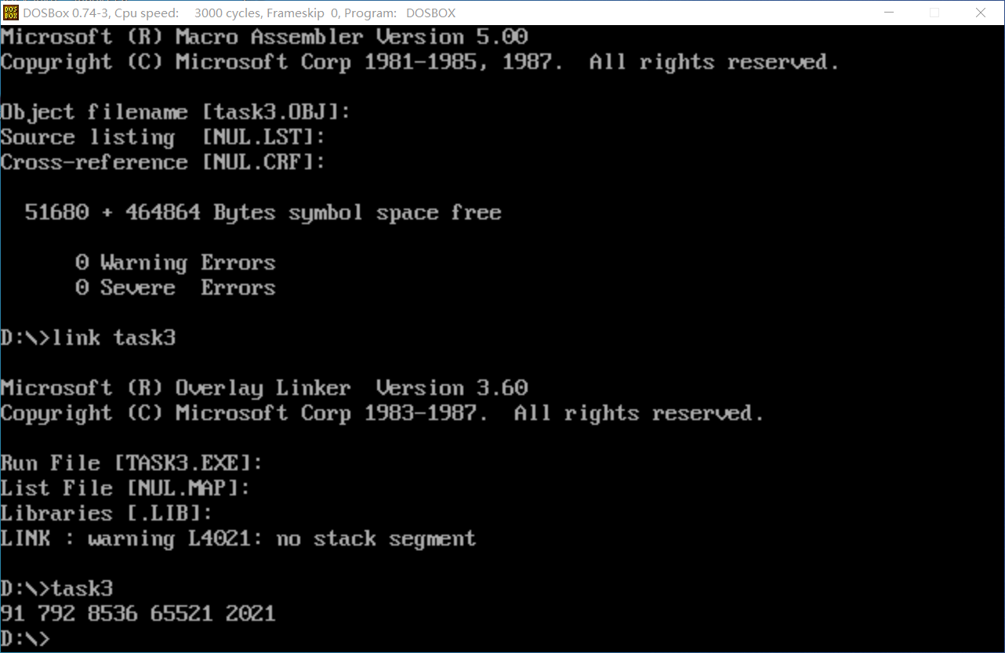Minimize the DOSBox window

tap(889, 13)
